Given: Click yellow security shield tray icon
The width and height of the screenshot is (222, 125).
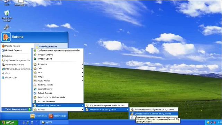Looking at the screenshot, I should pos(208,122).
